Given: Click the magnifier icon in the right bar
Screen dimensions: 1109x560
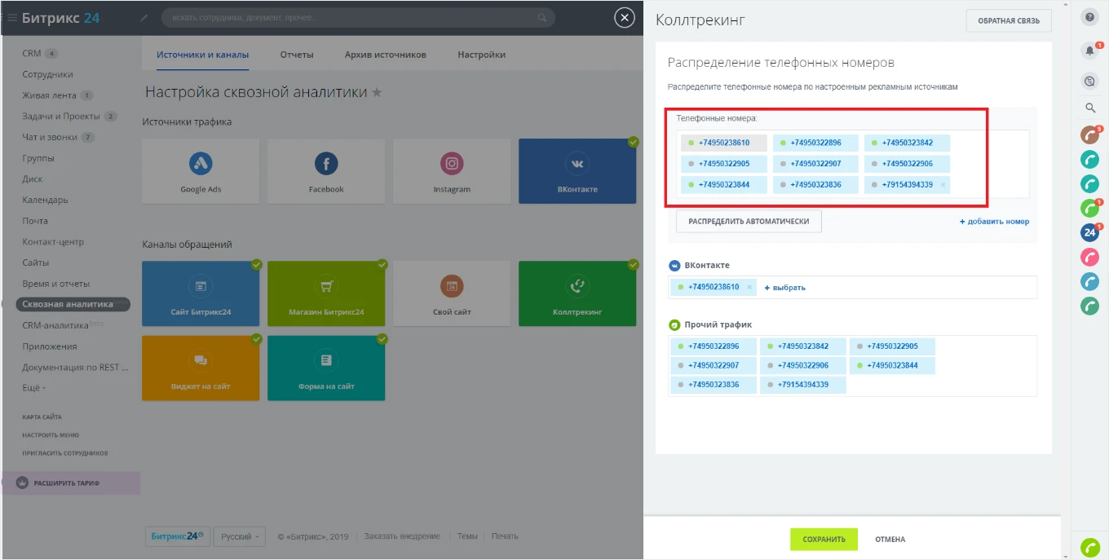Looking at the screenshot, I should point(1089,108).
